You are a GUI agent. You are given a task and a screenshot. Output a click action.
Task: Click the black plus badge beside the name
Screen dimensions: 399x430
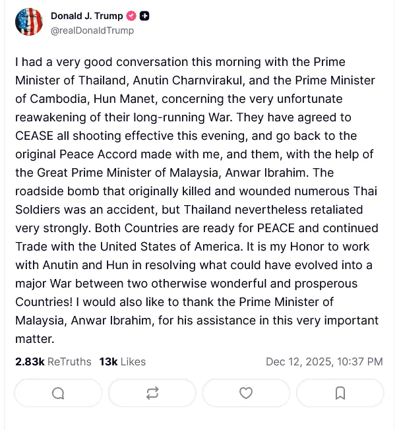point(144,16)
